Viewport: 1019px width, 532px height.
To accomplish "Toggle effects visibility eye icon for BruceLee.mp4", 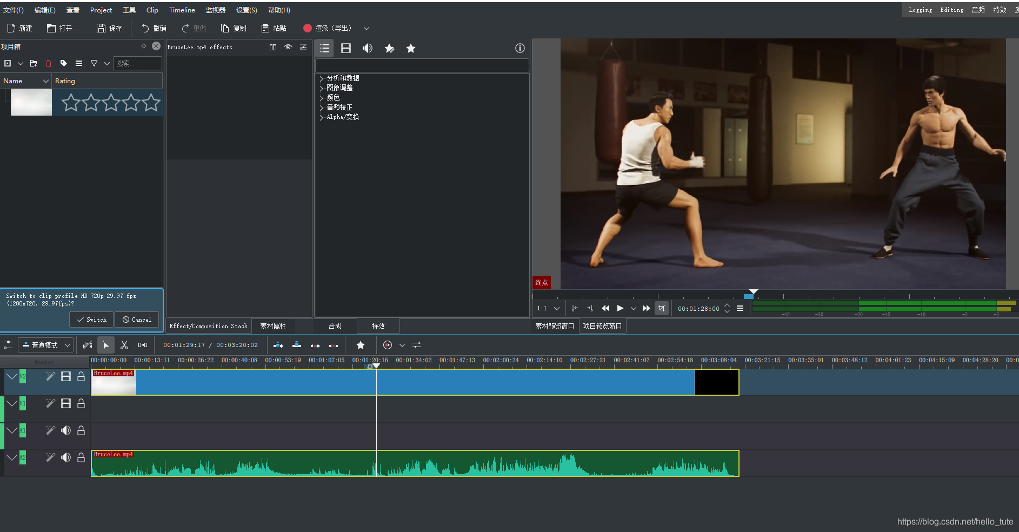I will pyautogui.click(x=288, y=47).
